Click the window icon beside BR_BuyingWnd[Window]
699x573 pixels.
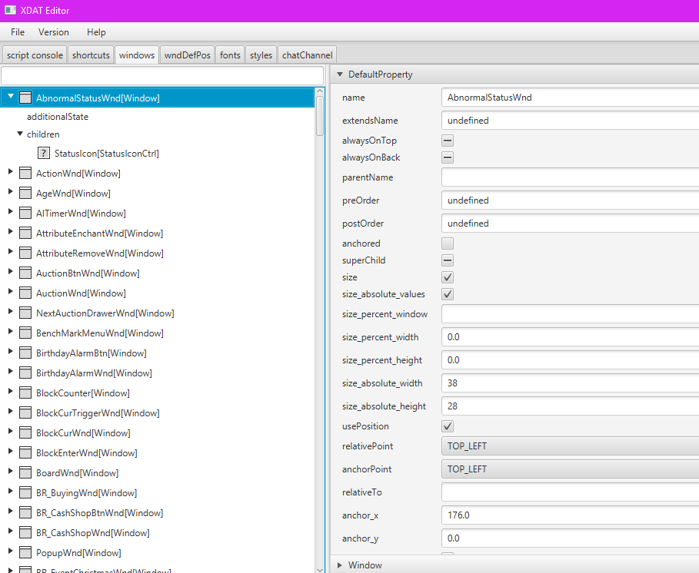pyautogui.click(x=25, y=493)
